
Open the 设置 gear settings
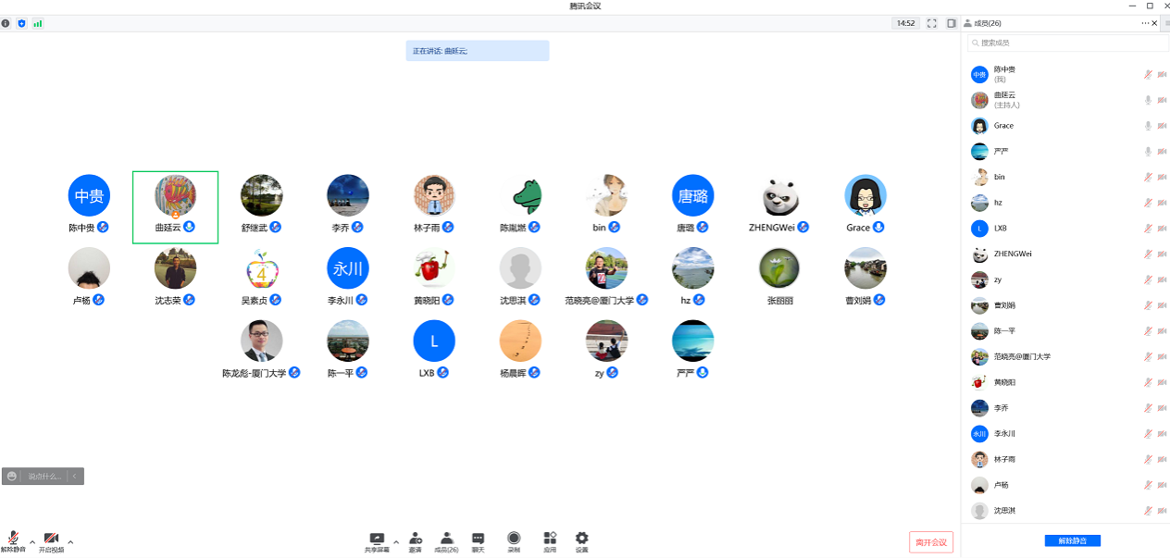coord(581,540)
